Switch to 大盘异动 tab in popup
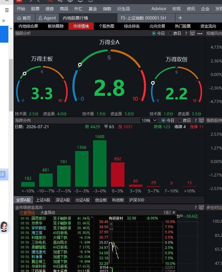This screenshot has height=272, width=222. [x=48, y=213]
